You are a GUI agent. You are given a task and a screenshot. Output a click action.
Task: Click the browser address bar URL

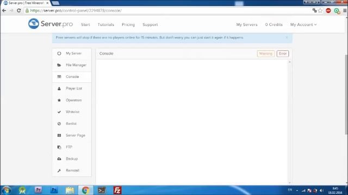[x=76, y=10]
